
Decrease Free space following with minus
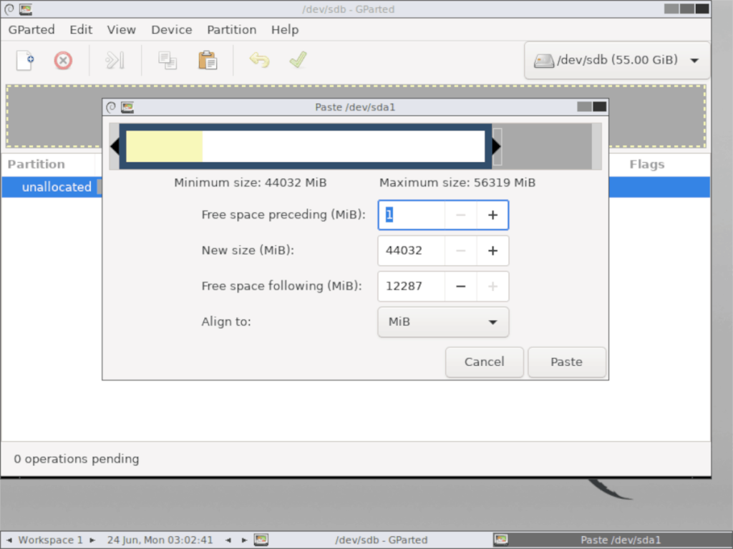(461, 287)
